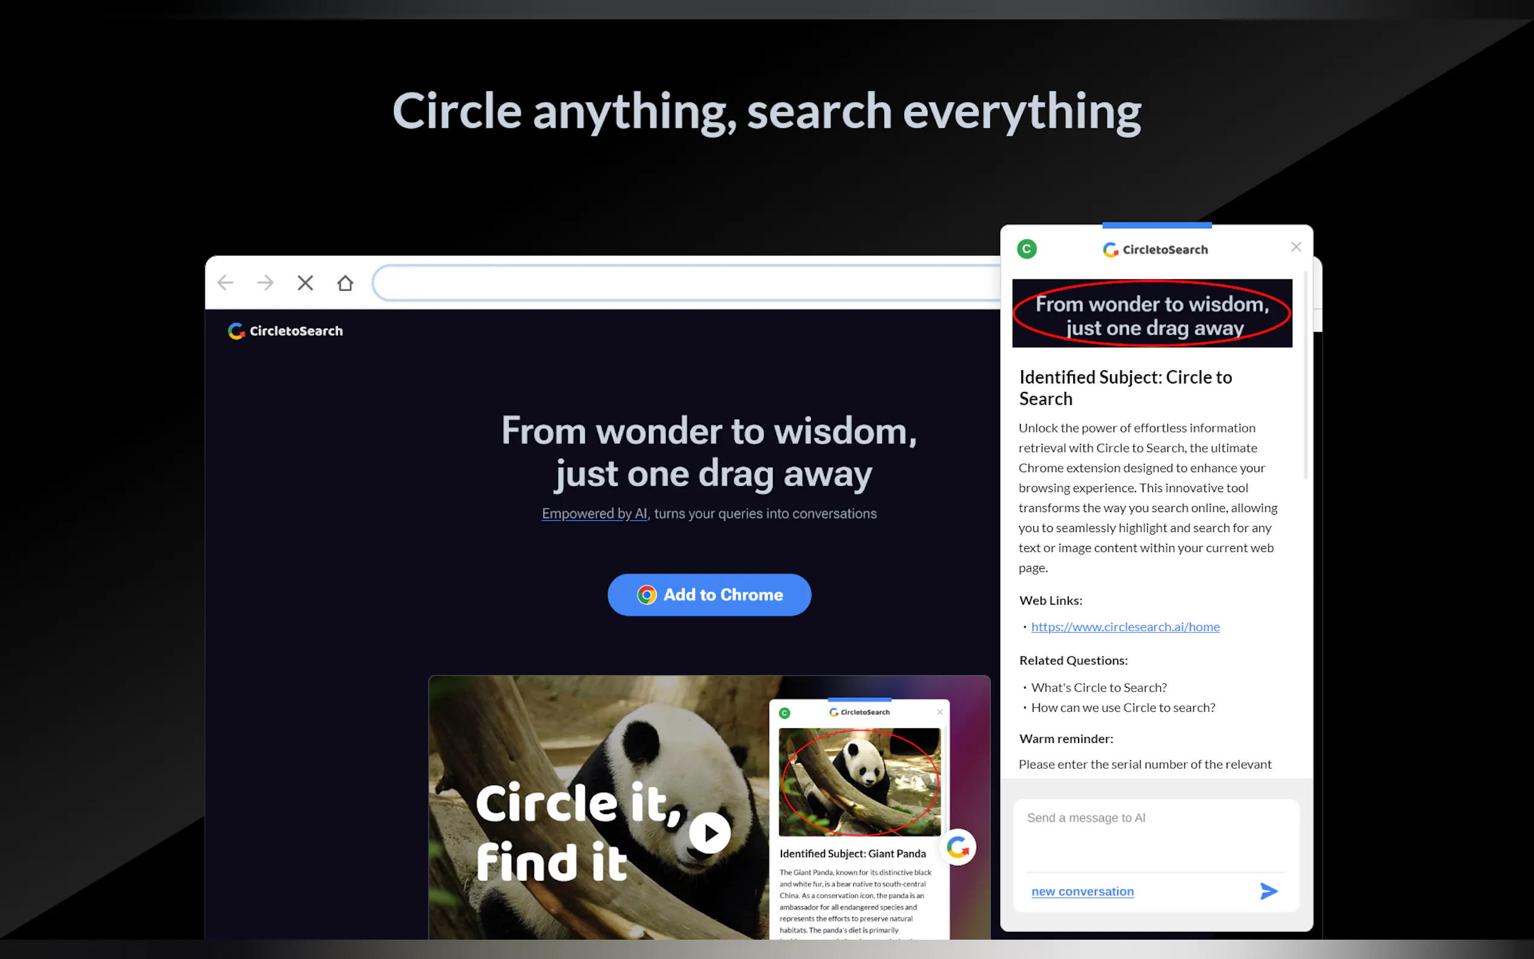Click the green C avatar icon
The height and width of the screenshot is (959, 1534).
coord(1027,249)
